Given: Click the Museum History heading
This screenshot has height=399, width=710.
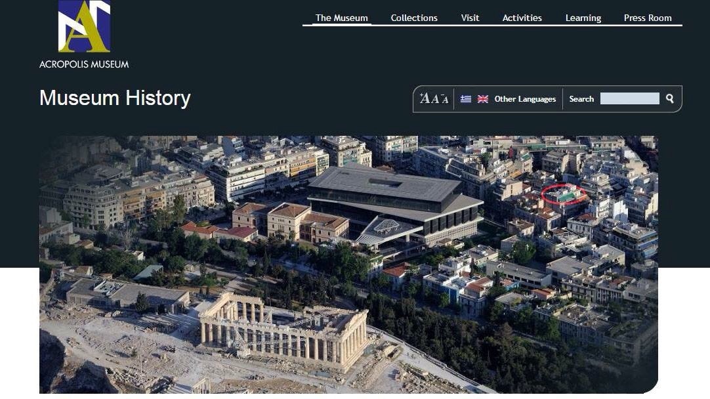Looking at the screenshot, I should [115, 98].
